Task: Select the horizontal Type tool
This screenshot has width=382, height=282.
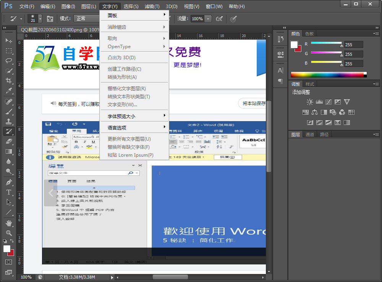Action: pos(10,192)
